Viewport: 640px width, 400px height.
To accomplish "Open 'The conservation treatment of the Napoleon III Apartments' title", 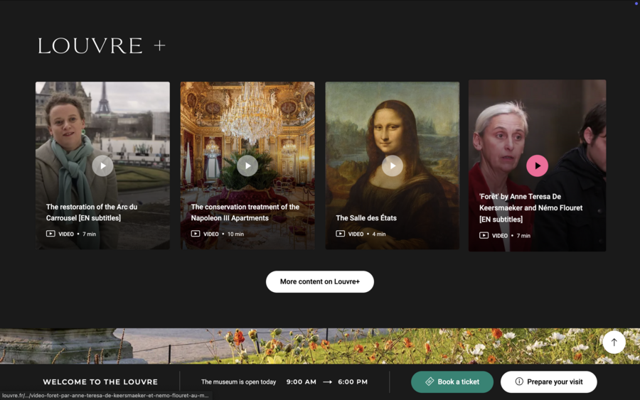I will point(245,212).
